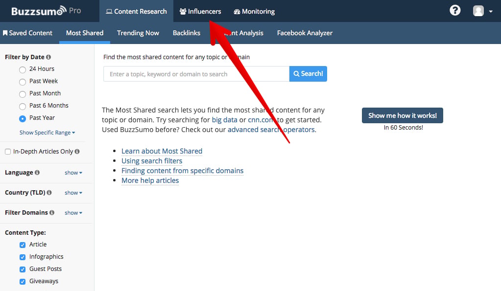Open More help articles link
This screenshot has height=291, width=501.
tap(150, 180)
